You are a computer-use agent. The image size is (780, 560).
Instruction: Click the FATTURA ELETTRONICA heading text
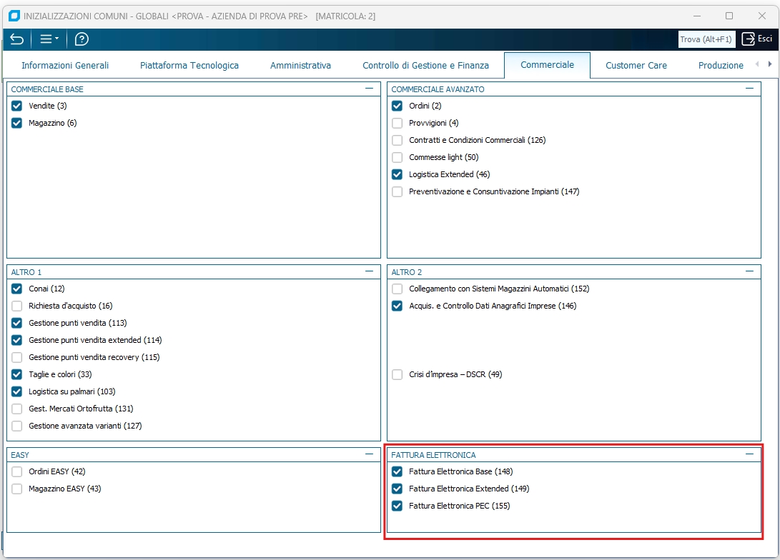click(433, 455)
